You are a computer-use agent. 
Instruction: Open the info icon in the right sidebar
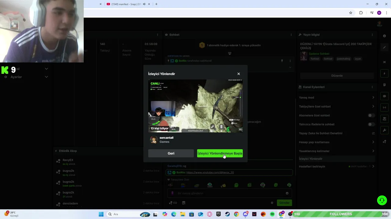pyautogui.click(x=384, y=36)
